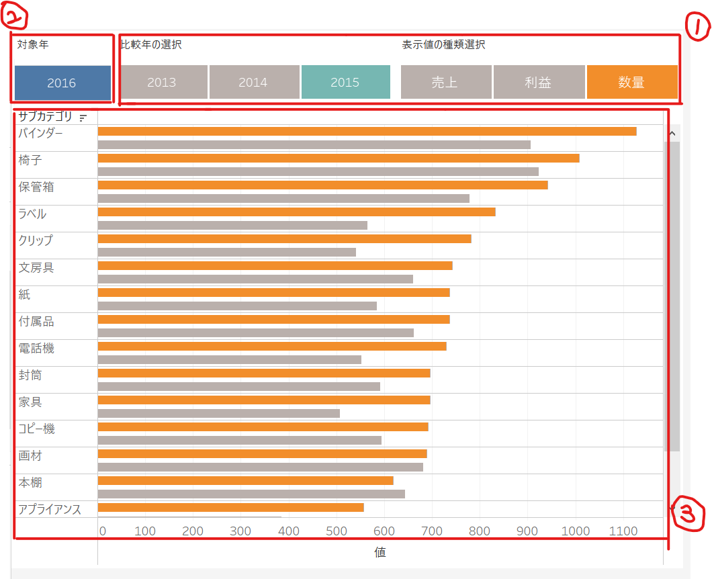Click the gray bar for クリップ
This screenshot has width=712, height=579.
point(227,252)
